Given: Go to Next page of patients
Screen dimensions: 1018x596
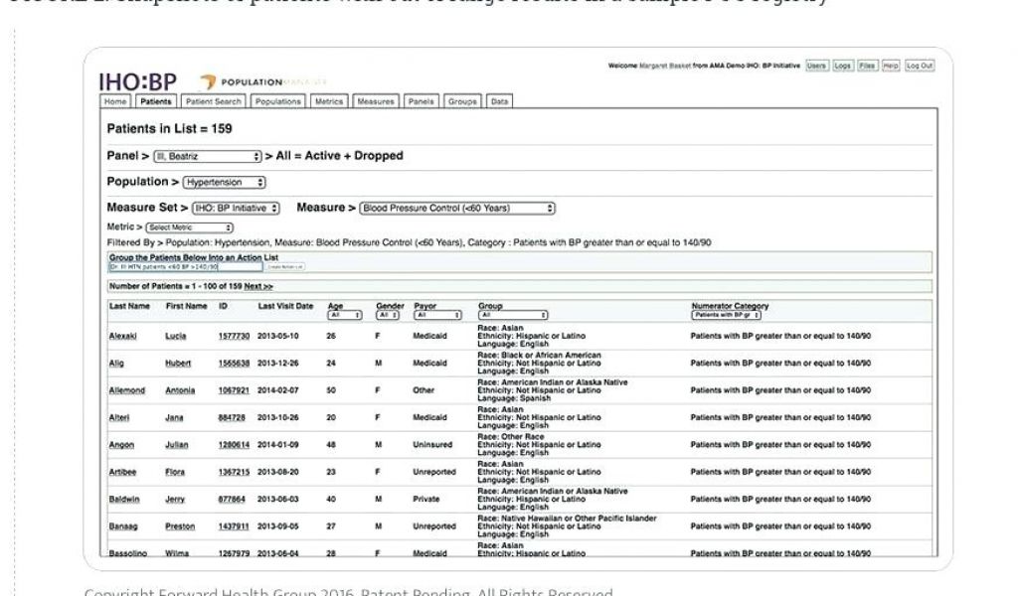Looking at the screenshot, I should [258, 286].
